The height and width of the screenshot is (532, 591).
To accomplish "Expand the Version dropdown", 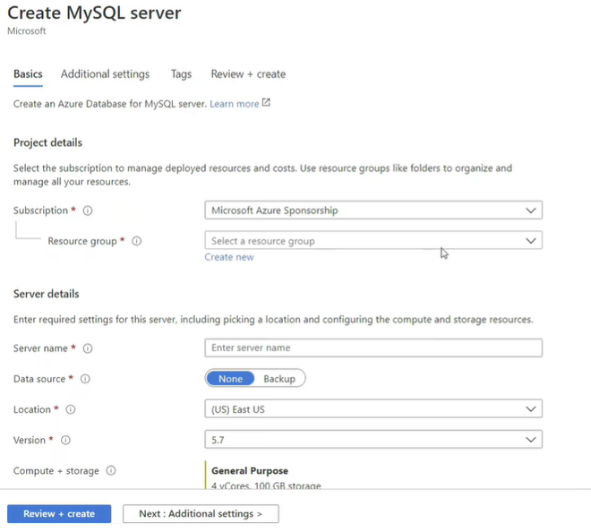I will pos(373,440).
